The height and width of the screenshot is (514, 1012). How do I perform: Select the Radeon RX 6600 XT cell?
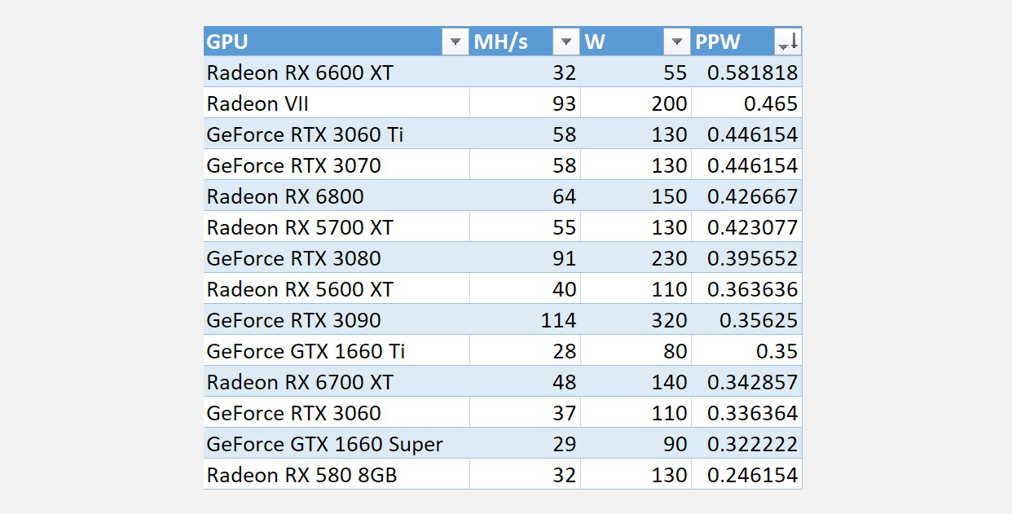(x=337, y=72)
